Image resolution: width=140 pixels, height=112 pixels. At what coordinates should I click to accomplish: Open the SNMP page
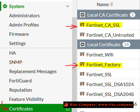(x=16, y=62)
